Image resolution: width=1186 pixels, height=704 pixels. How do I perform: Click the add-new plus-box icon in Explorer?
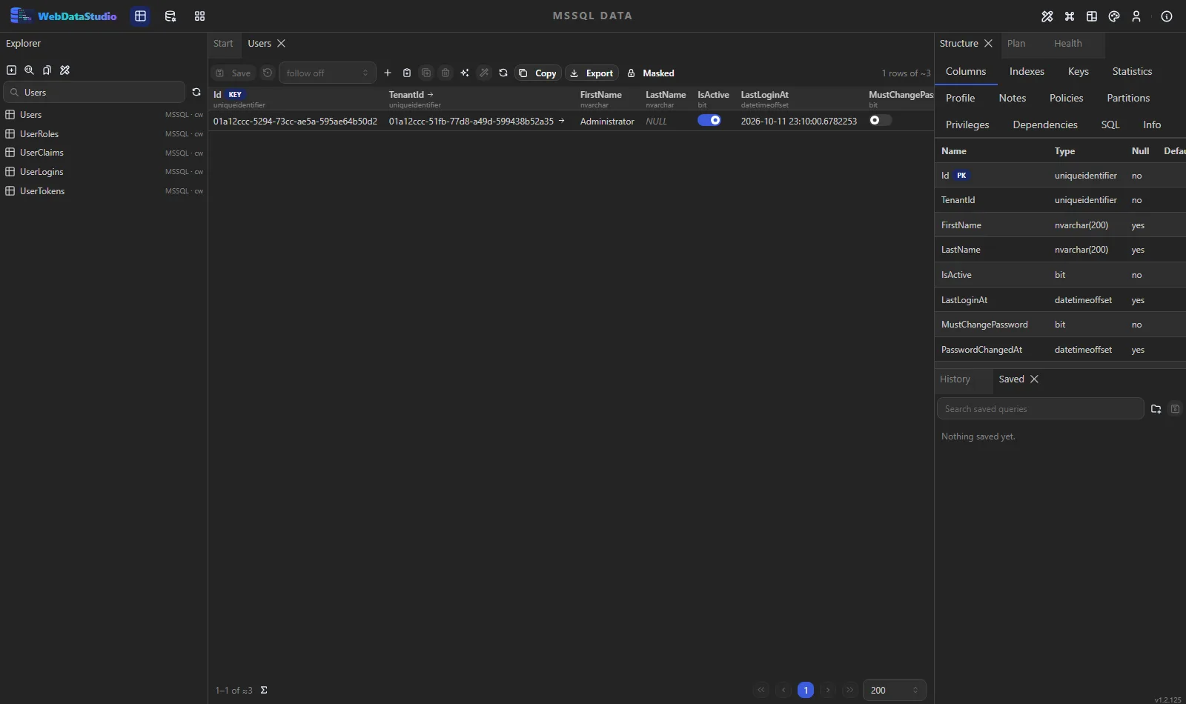pyautogui.click(x=11, y=70)
